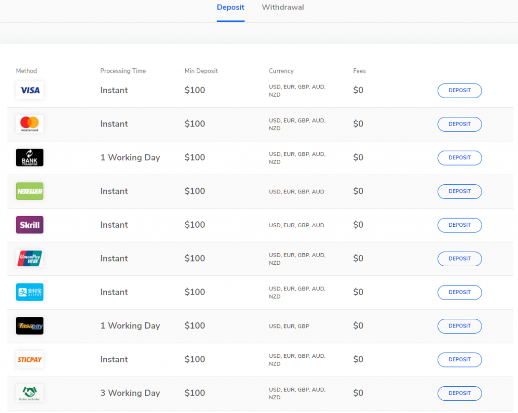Choose Deposit button for Neteller
Image resolution: width=518 pixels, height=413 pixels.
[459, 192]
